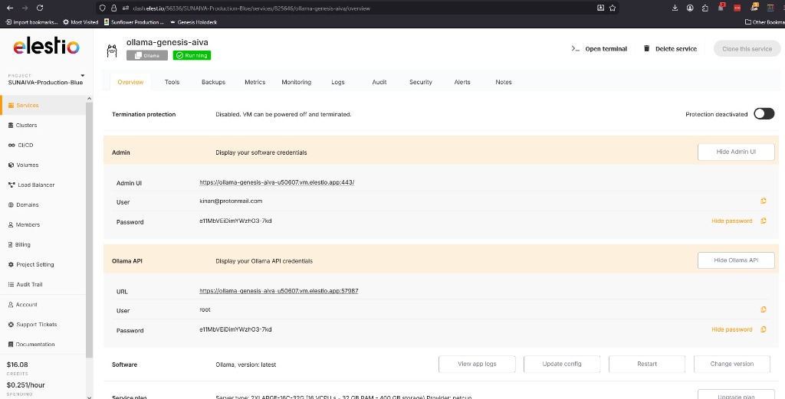
Task: Collapse credentials with Hide Ollama API
Action: (x=735, y=260)
